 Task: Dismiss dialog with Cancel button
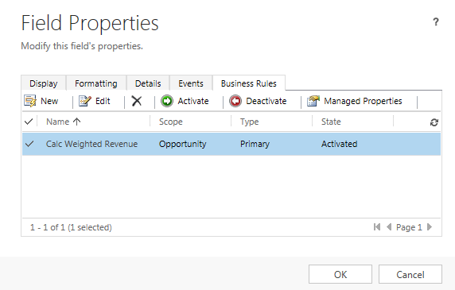410,274
